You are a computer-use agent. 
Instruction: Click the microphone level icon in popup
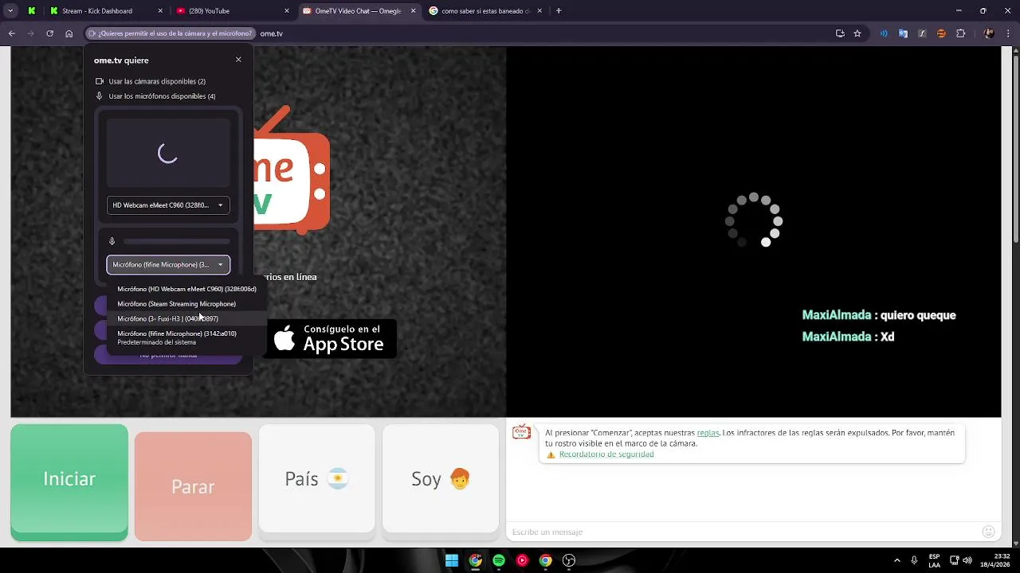[112, 241]
